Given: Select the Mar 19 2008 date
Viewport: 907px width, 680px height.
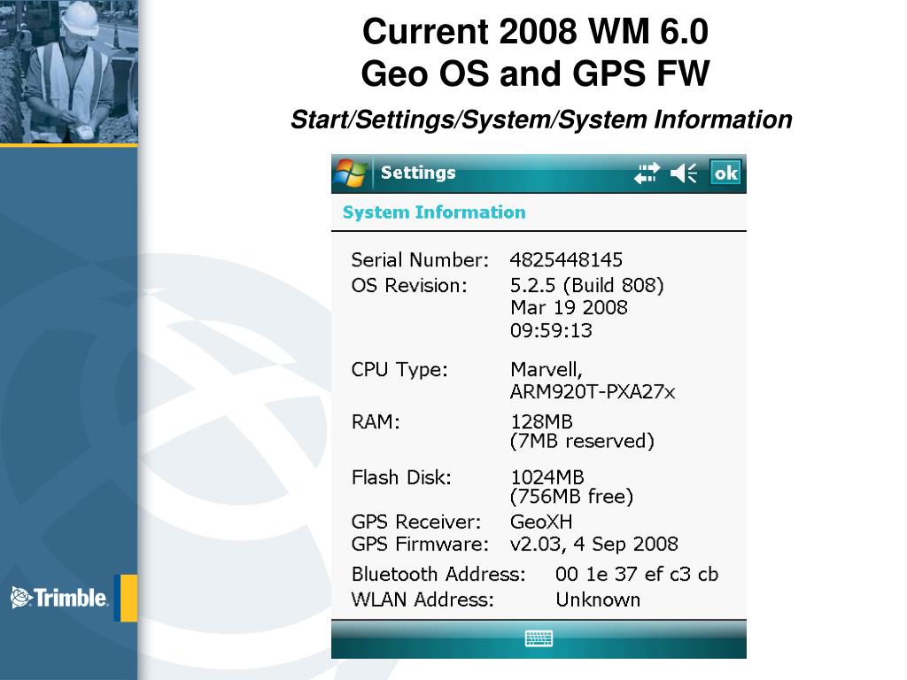Looking at the screenshot, I should pos(569,307).
